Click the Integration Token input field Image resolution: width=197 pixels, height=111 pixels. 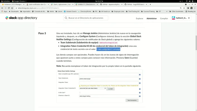point(109,83)
